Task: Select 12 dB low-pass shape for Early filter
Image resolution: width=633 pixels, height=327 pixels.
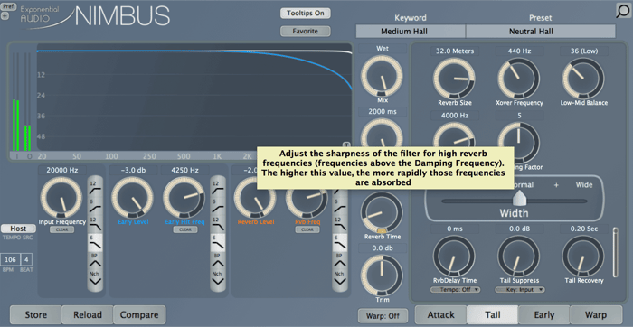Action: click(218, 224)
